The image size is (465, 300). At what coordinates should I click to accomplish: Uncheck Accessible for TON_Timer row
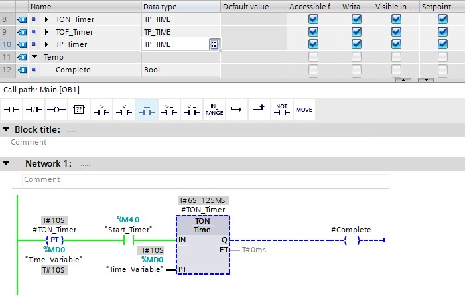point(313,19)
